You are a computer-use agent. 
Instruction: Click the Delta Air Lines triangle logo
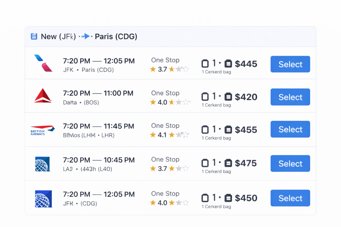coord(43,97)
